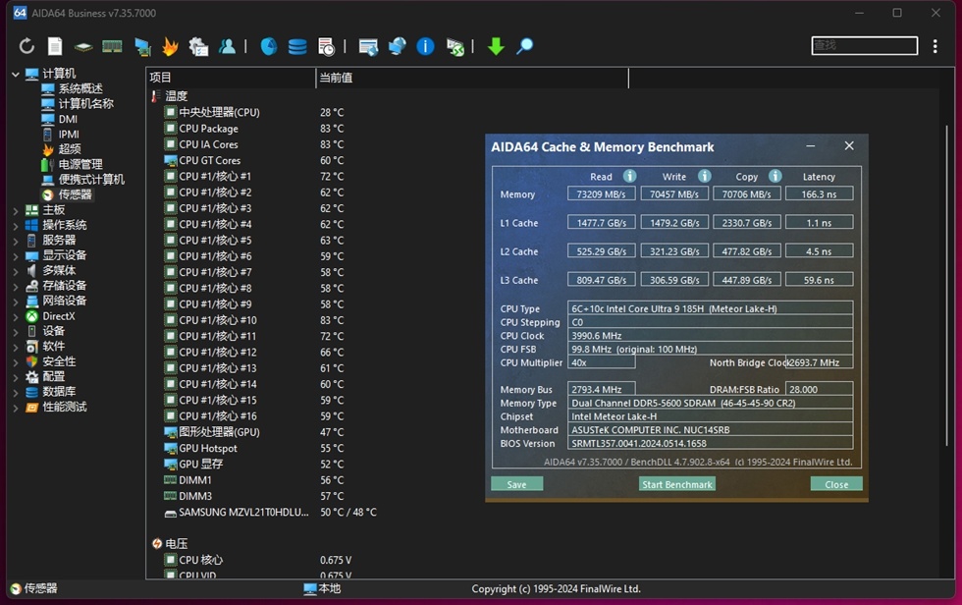
Task: Click the Start Benchmark button
Action: (x=676, y=484)
